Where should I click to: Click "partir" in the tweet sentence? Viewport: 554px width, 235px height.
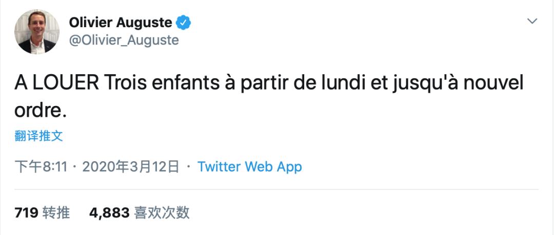(x=264, y=84)
